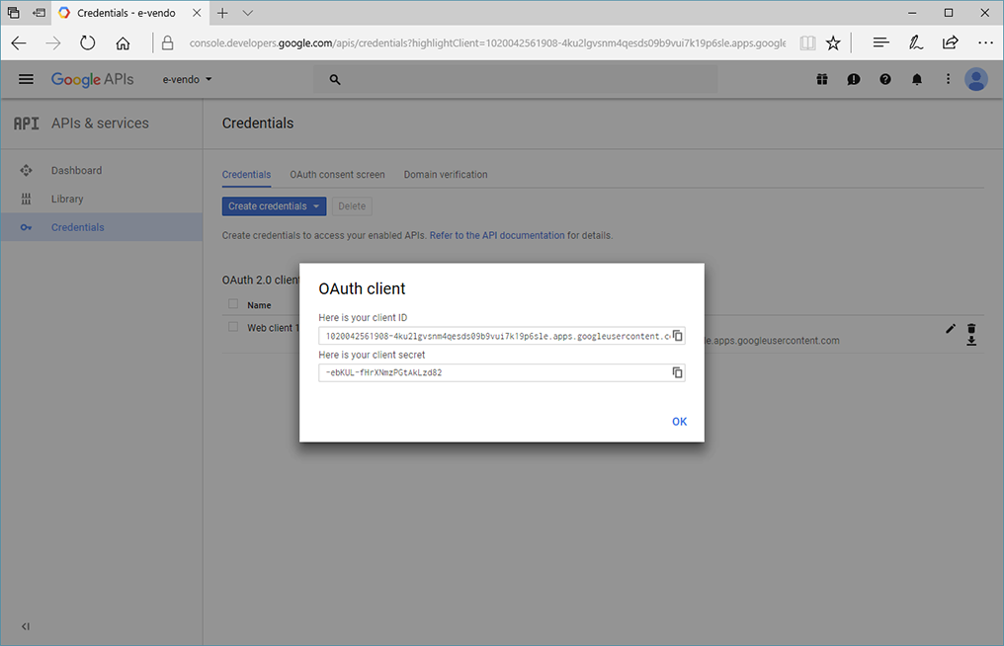
Task: Click the Web client 1 name
Action: pos(273,328)
